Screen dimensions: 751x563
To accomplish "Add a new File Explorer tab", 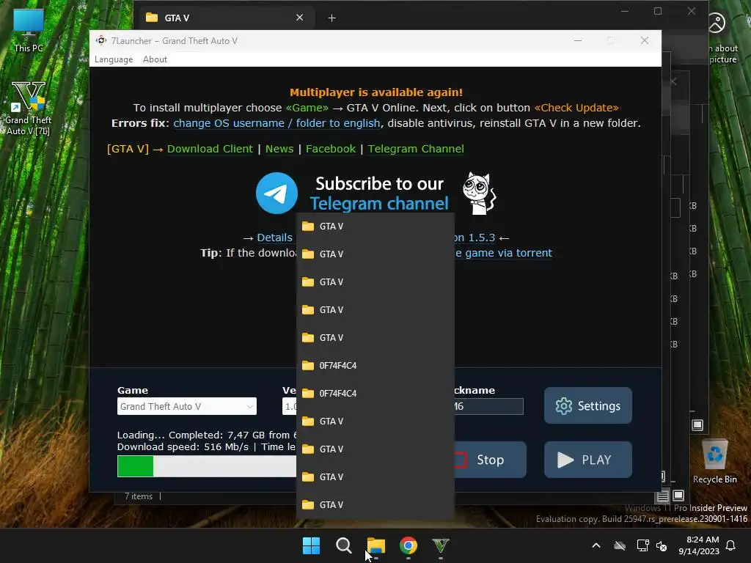I will (x=331, y=18).
